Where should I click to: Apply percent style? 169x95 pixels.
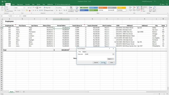[x=60, y=11]
